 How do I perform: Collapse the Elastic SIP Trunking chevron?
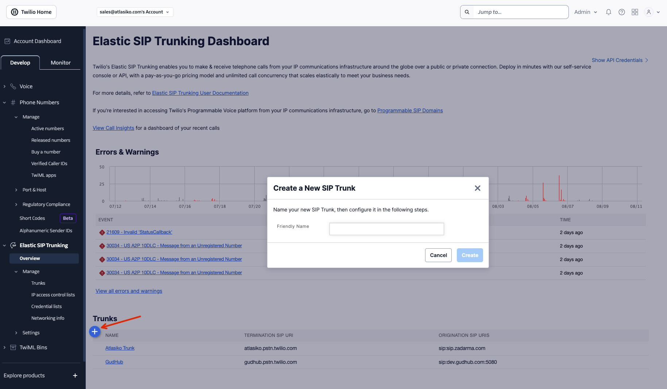click(x=4, y=245)
